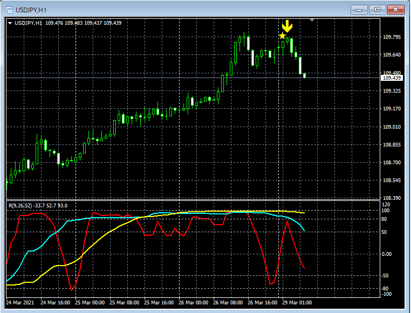This screenshot has width=411, height=313.
Task: Click the 109.640 price scale value
Action: click(392, 55)
